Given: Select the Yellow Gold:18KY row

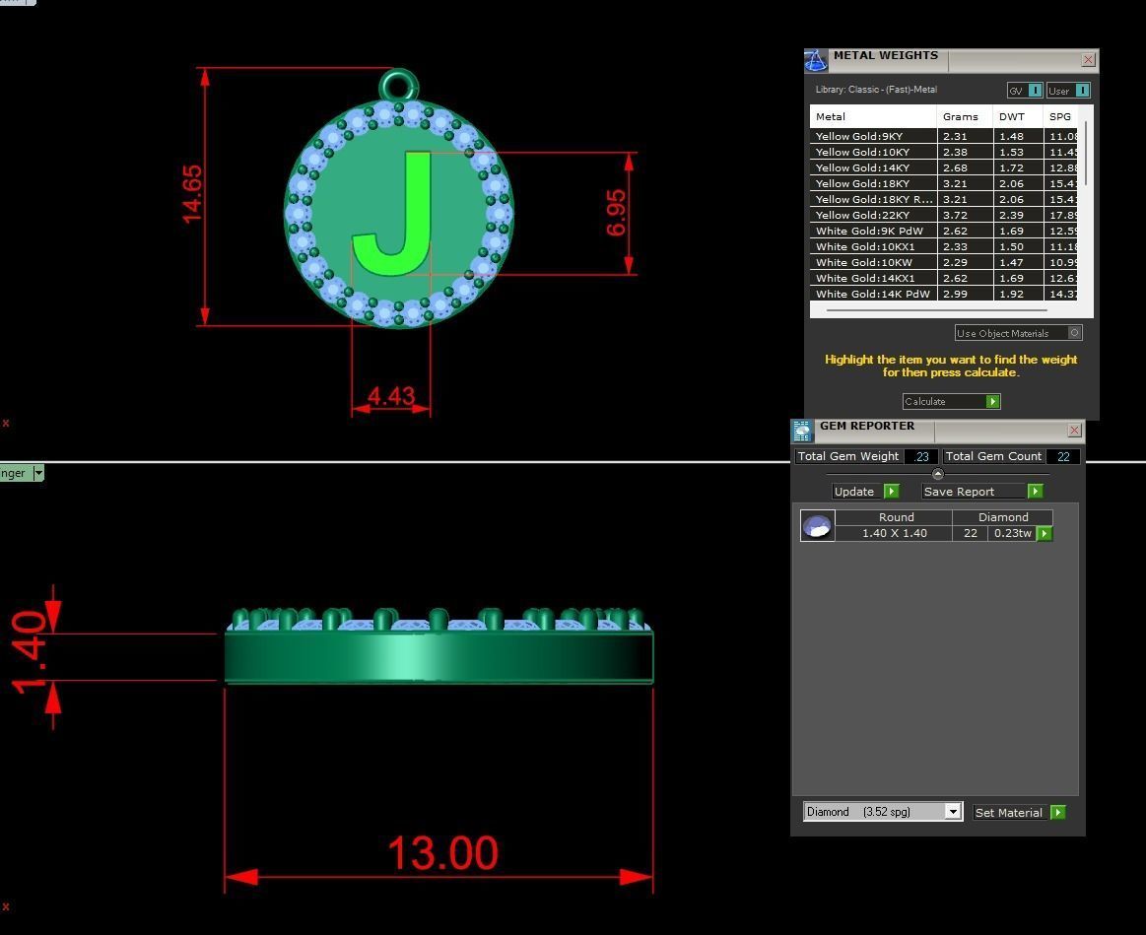Looking at the screenshot, I should click(x=944, y=183).
